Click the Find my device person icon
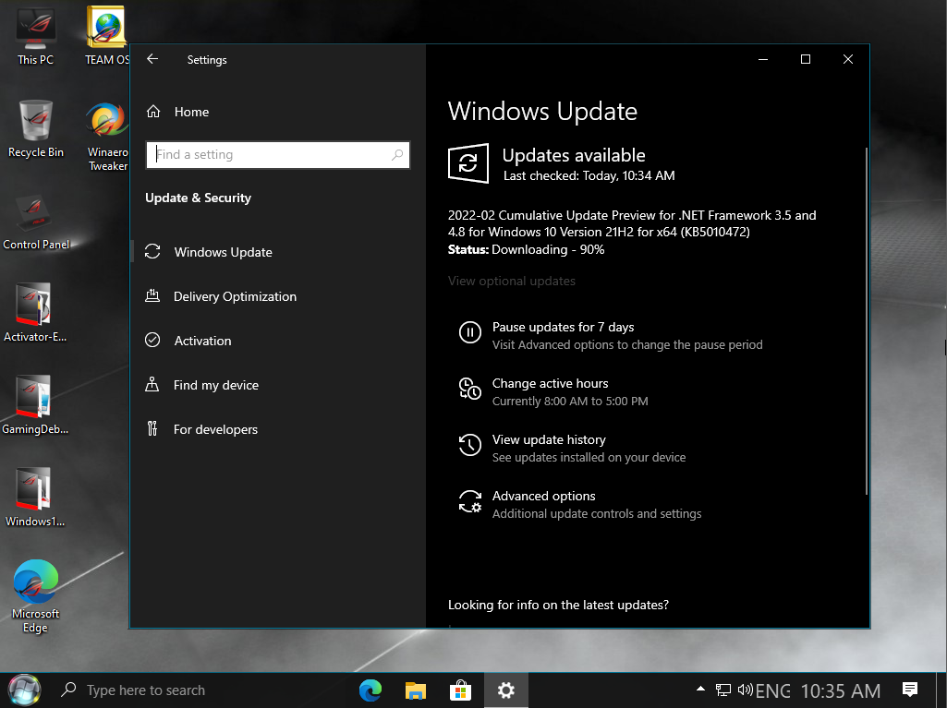 pyautogui.click(x=152, y=385)
